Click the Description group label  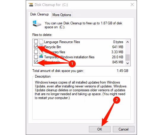[43, 76]
